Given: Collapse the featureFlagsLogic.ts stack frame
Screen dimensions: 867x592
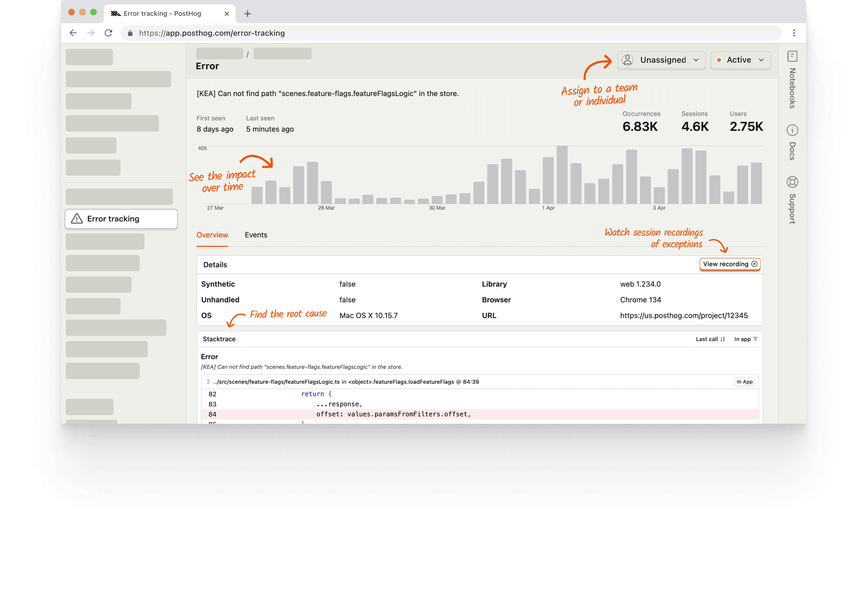Looking at the screenshot, I should click(x=208, y=382).
